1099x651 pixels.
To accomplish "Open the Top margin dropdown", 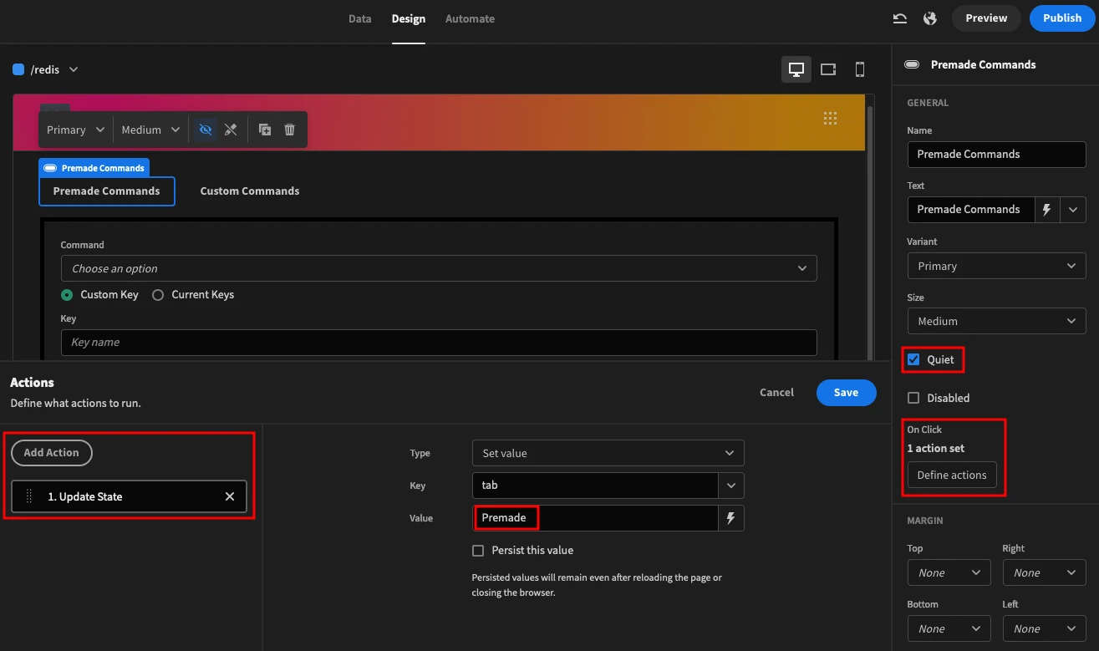I will (949, 572).
